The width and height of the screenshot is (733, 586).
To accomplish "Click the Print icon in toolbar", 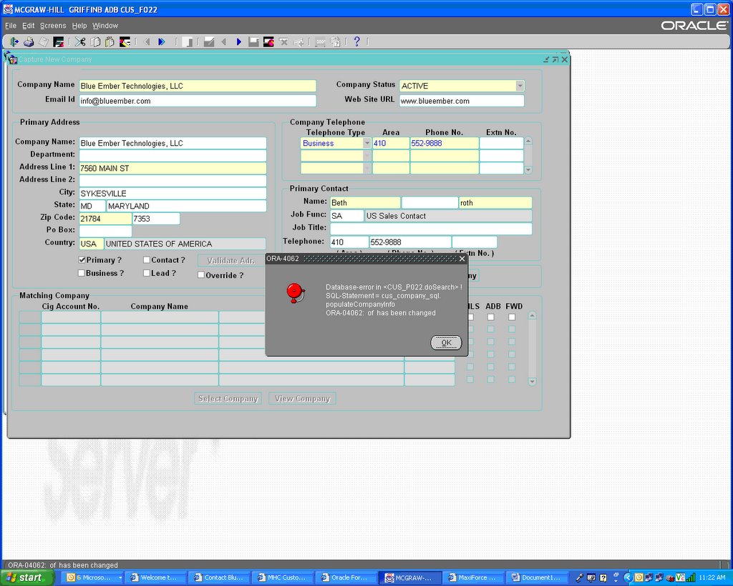I will point(29,42).
